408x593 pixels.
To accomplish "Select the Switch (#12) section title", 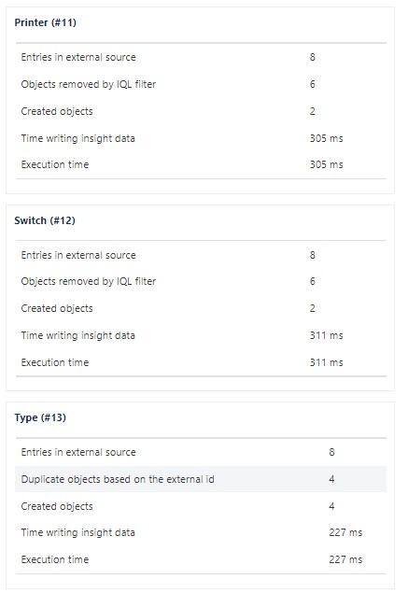I will 45,220.
